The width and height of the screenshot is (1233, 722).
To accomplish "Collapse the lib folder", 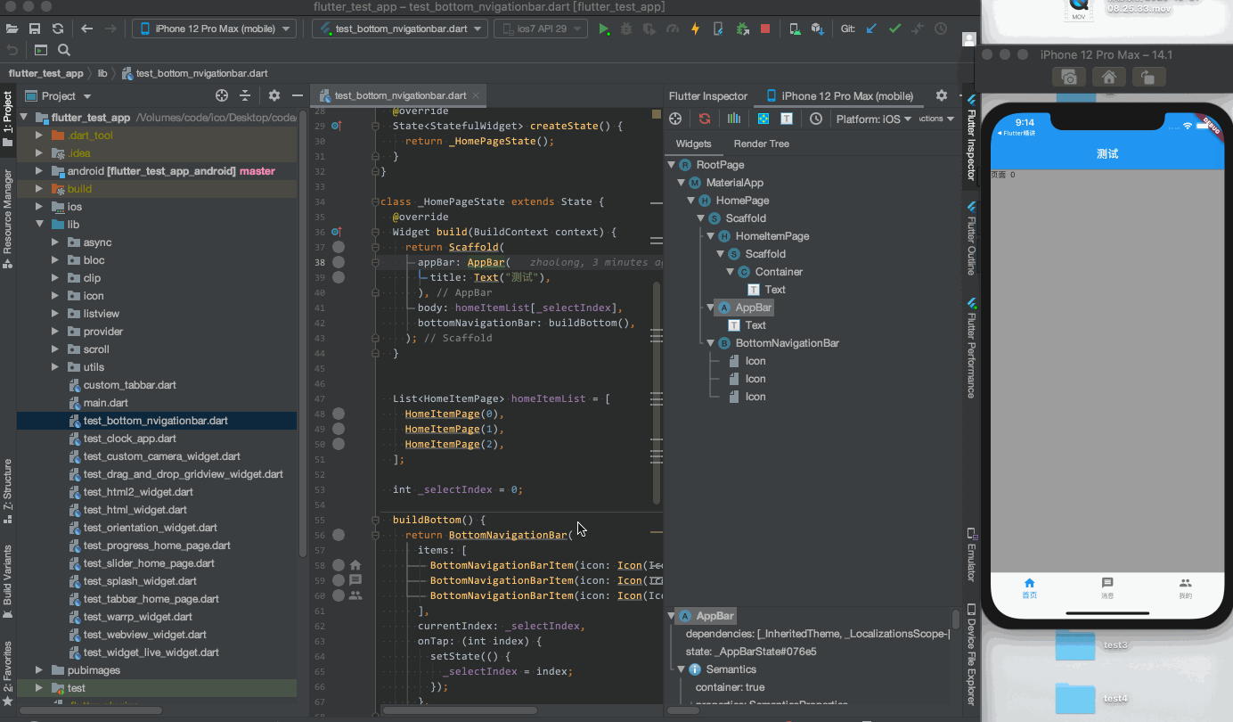I will [x=39, y=224].
